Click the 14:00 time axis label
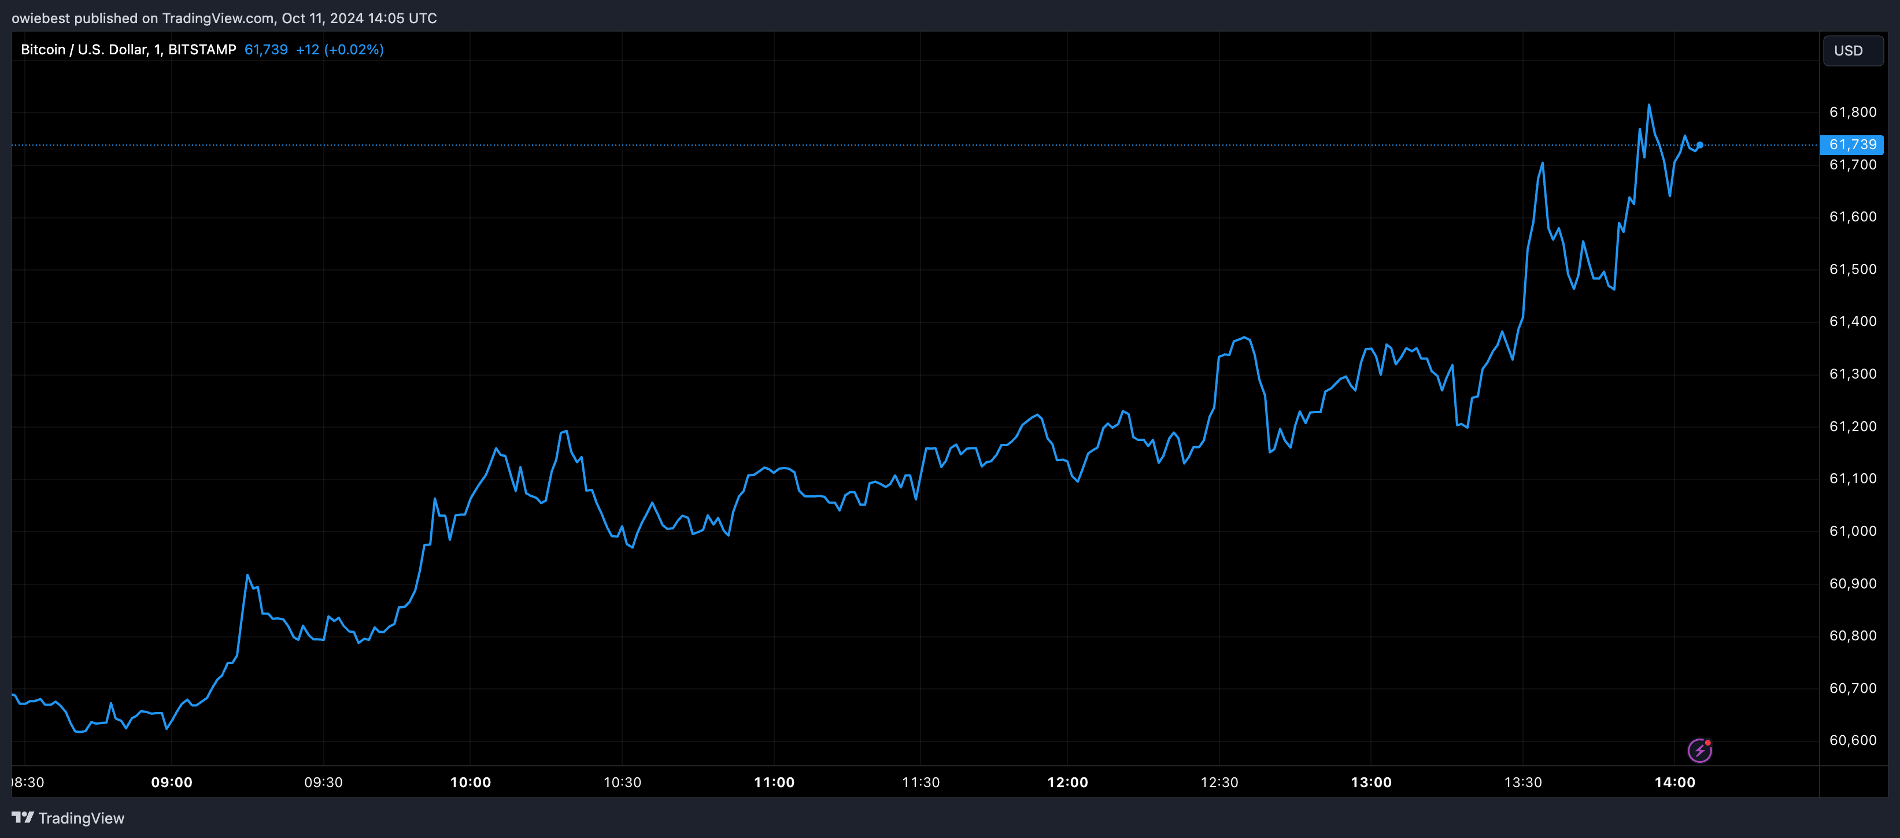1900x838 pixels. [1674, 782]
